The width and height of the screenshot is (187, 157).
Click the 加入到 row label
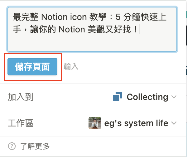click(20, 97)
